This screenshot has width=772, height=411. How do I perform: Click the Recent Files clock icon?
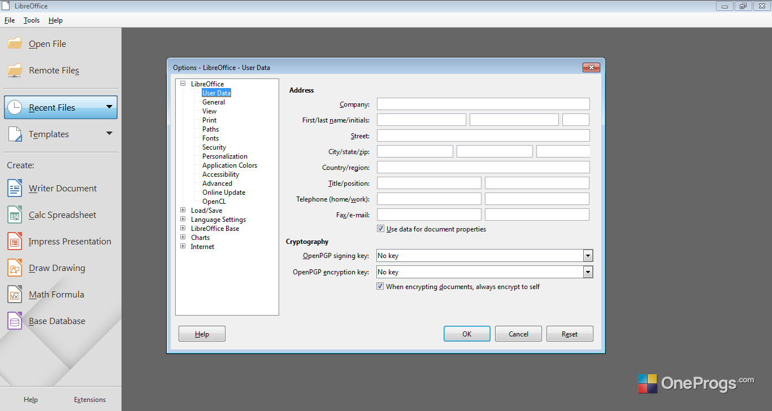15,107
